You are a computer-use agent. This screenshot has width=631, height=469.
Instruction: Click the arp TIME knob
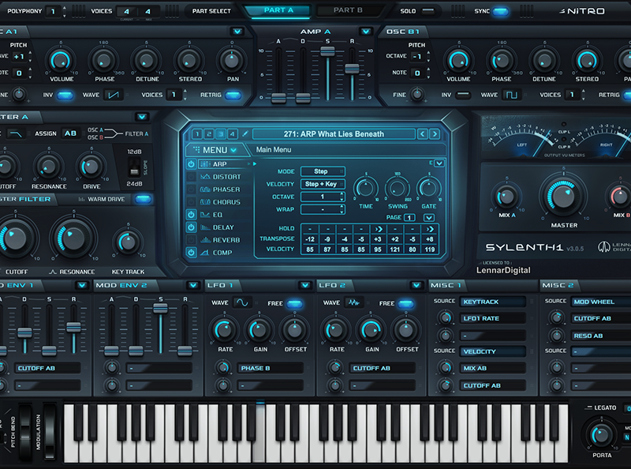coord(365,188)
